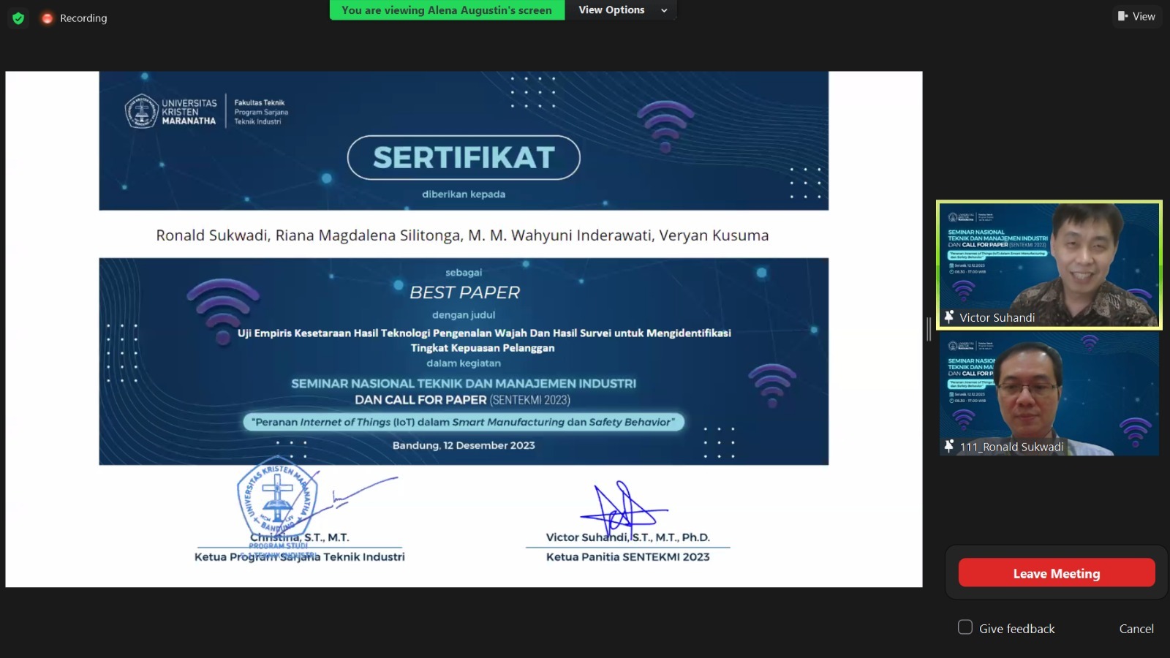Screen dimensions: 1170x658
Task: Click the Leave Meeting button
Action: (x=1057, y=573)
